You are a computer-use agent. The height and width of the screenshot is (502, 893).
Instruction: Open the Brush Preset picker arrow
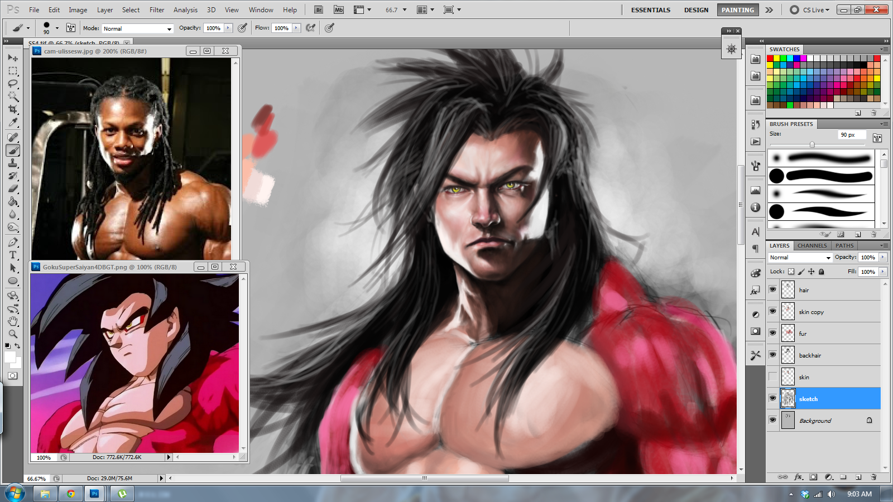[x=57, y=28]
